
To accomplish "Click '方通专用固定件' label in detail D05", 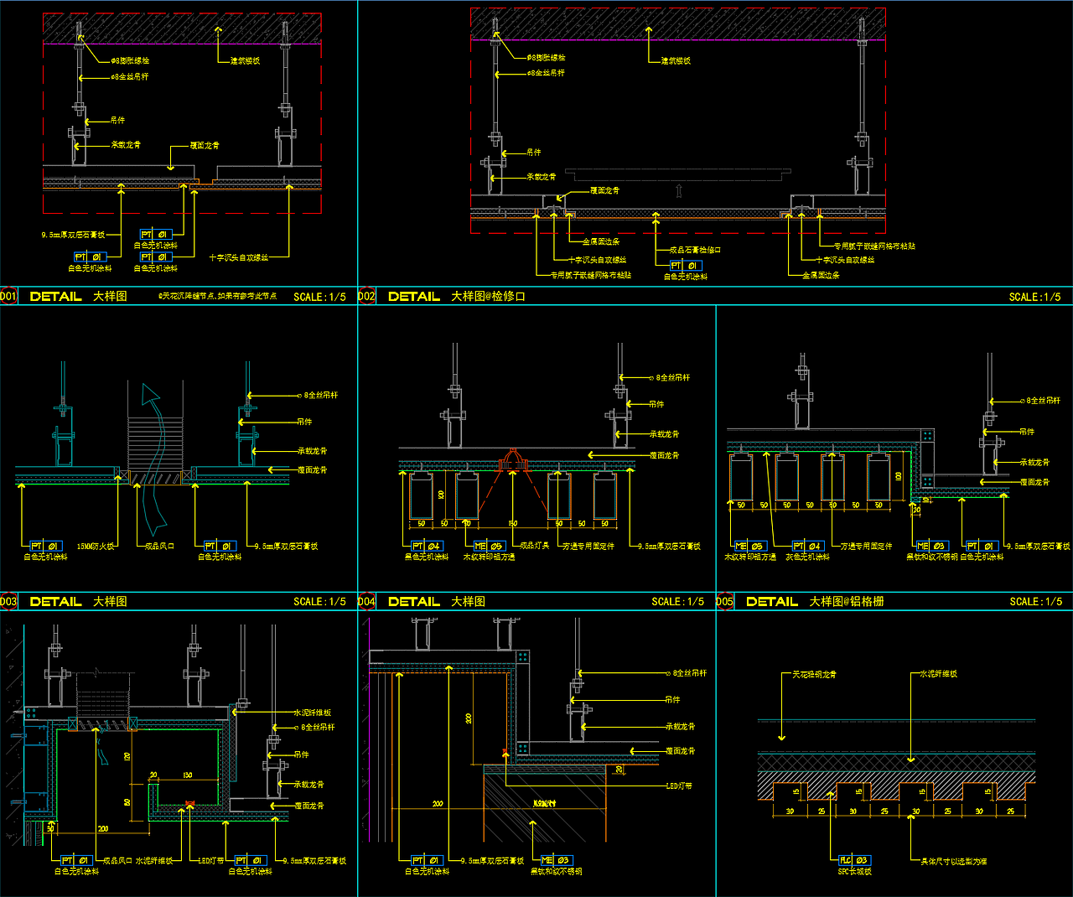I will coord(866,546).
